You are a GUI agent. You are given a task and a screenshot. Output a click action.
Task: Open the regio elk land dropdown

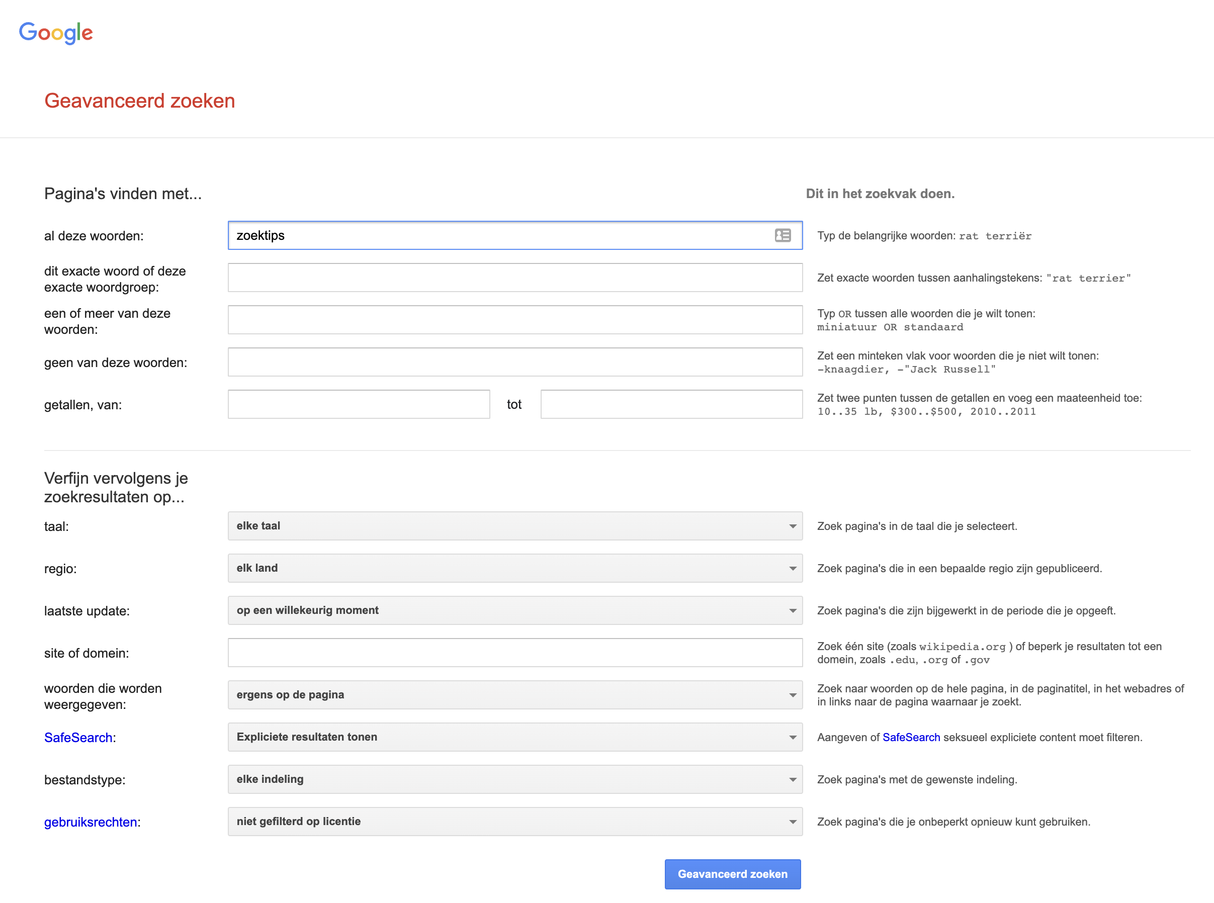(514, 568)
